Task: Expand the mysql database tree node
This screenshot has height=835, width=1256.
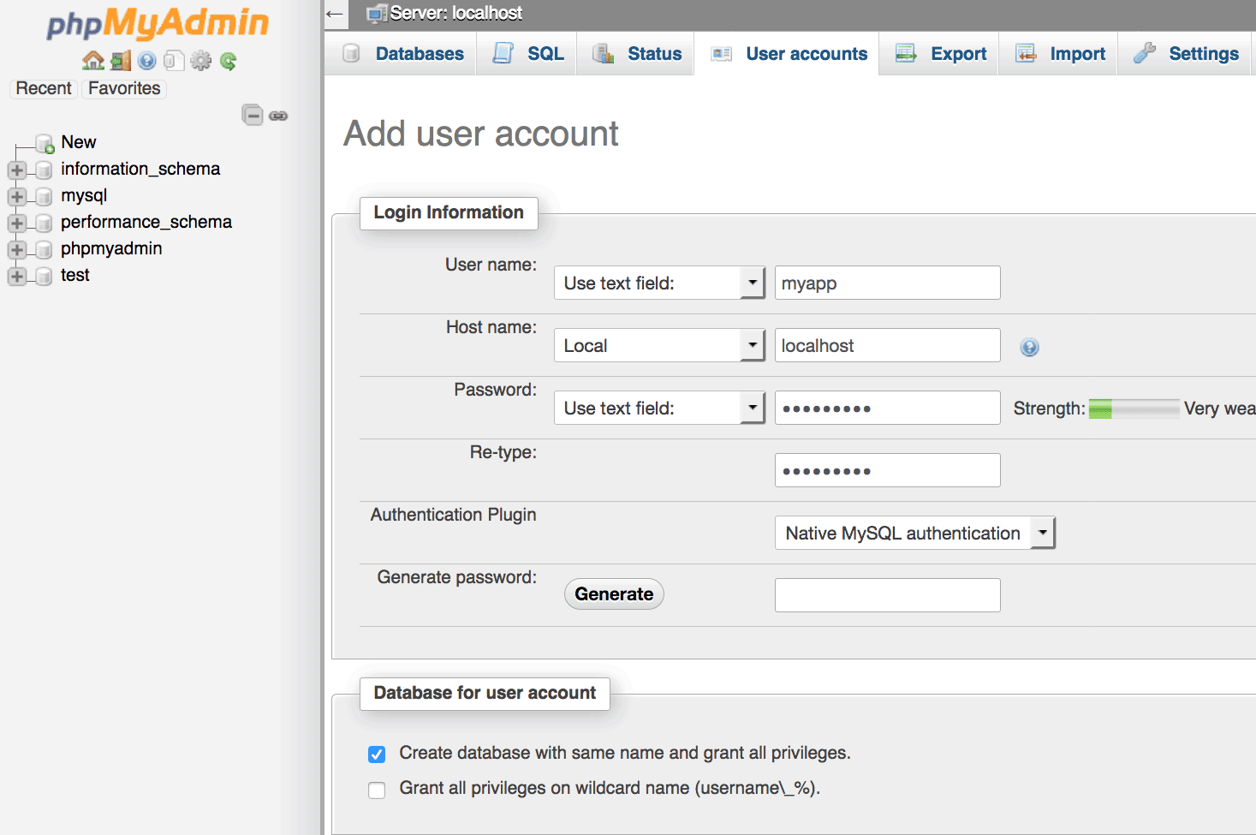Action: point(16,197)
